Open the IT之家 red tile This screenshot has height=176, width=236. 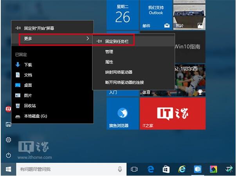[x=172, y=114]
